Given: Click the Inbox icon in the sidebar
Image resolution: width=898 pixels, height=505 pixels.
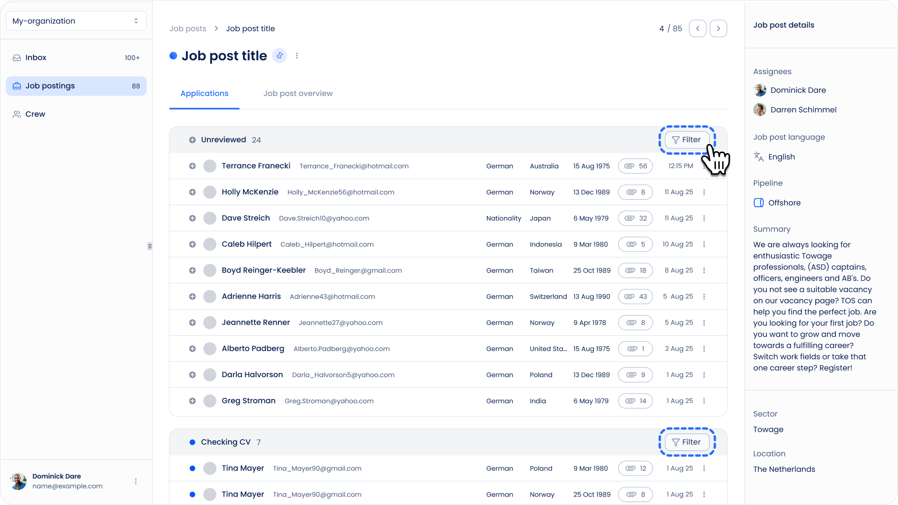Looking at the screenshot, I should 17,57.
